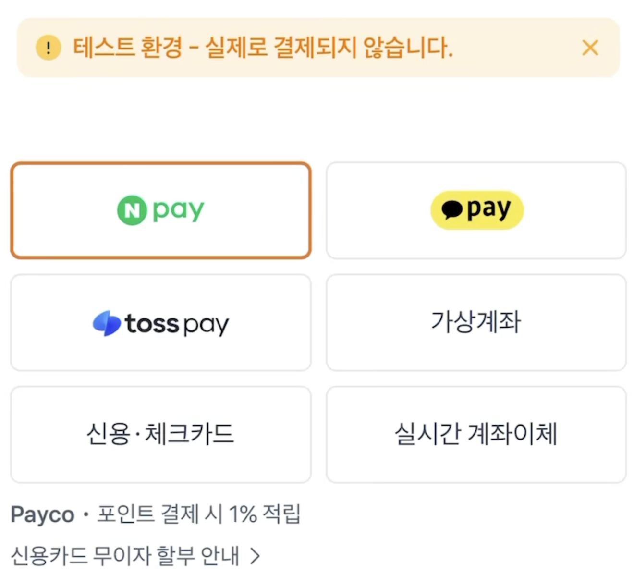The height and width of the screenshot is (587, 634).
Task: Dismiss the test environment banner with X
Action: [x=590, y=48]
